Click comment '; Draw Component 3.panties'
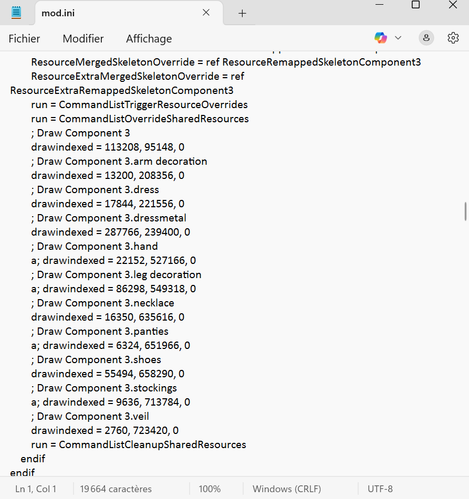 [x=100, y=331]
